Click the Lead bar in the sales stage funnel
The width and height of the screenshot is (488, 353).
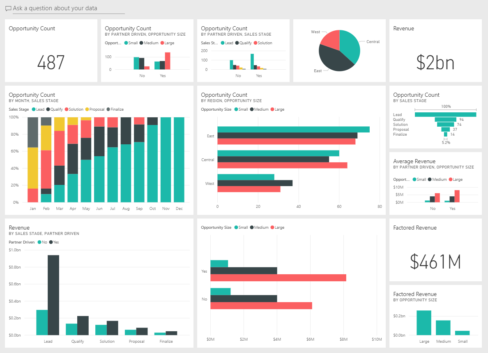(445, 115)
